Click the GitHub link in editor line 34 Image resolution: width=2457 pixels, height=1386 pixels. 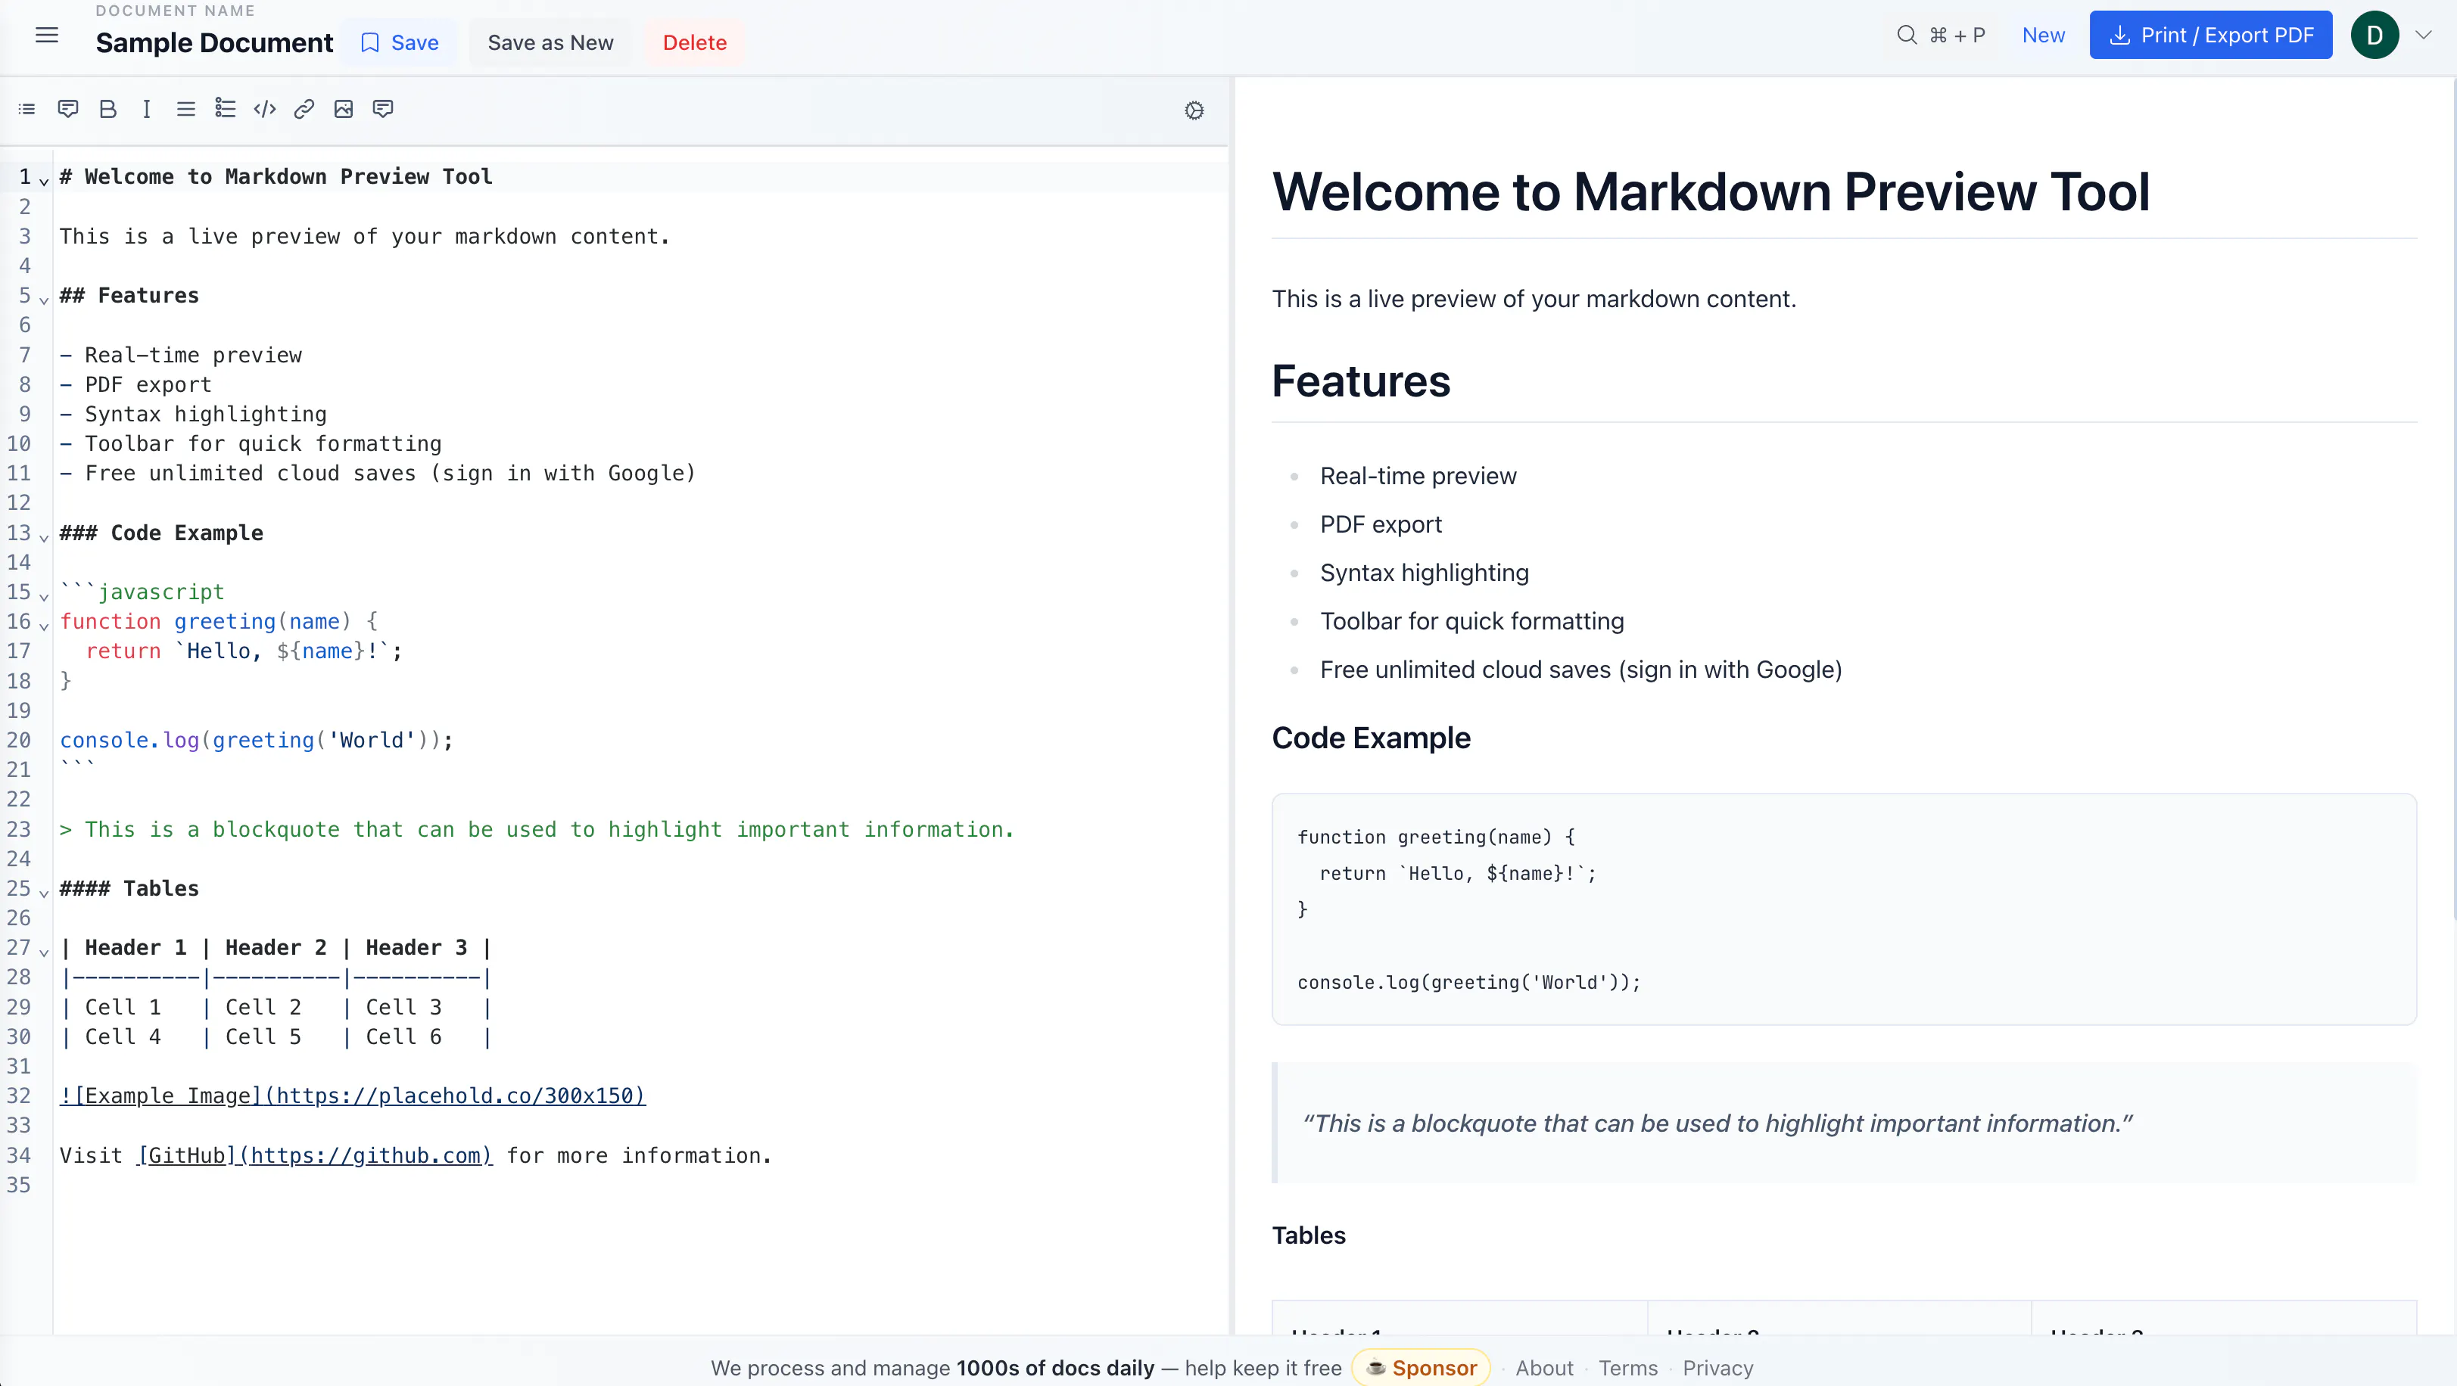[x=316, y=1155]
